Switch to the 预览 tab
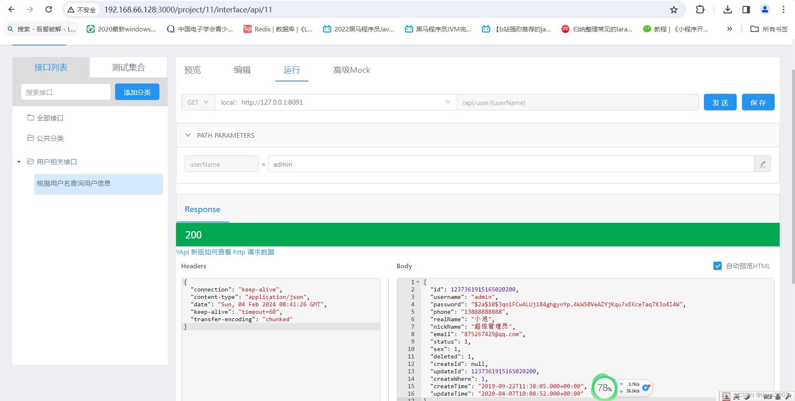The image size is (795, 401). tap(193, 70)
